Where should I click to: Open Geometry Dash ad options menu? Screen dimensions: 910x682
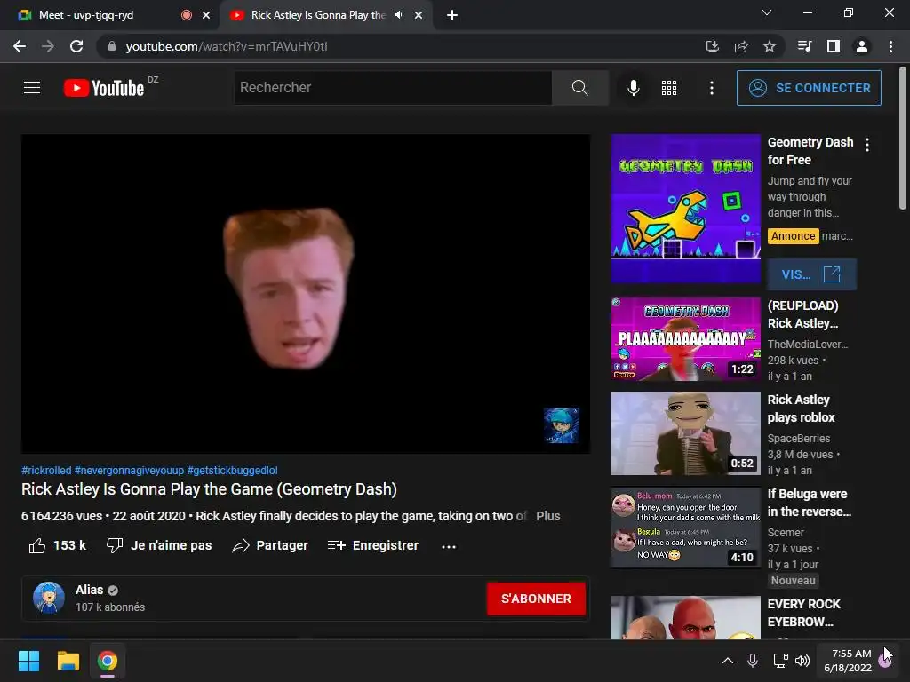(x=867, y=145)
